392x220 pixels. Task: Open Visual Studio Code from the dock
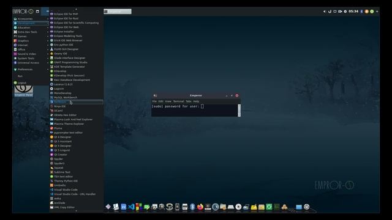(131, 207)
